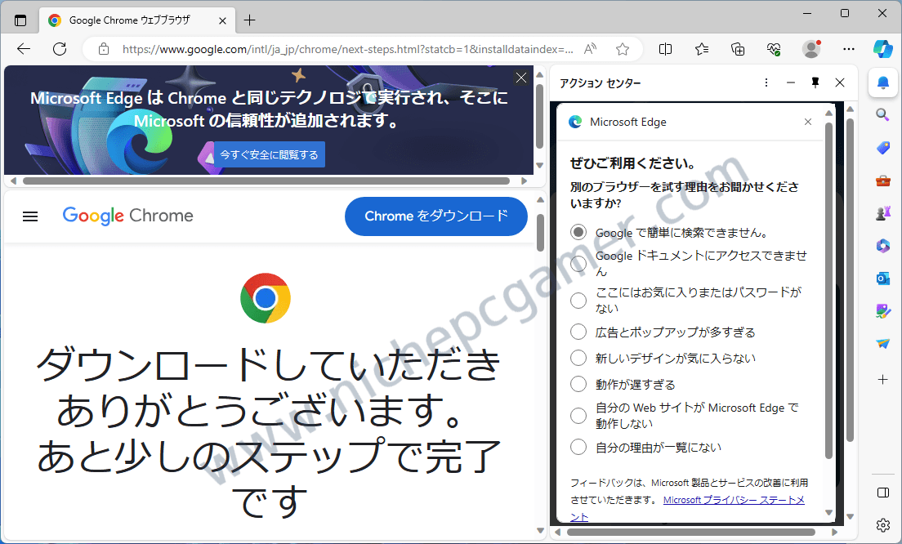902x544 pixels.
Task: Go back using the back arrow
Action: coord(24,50)
